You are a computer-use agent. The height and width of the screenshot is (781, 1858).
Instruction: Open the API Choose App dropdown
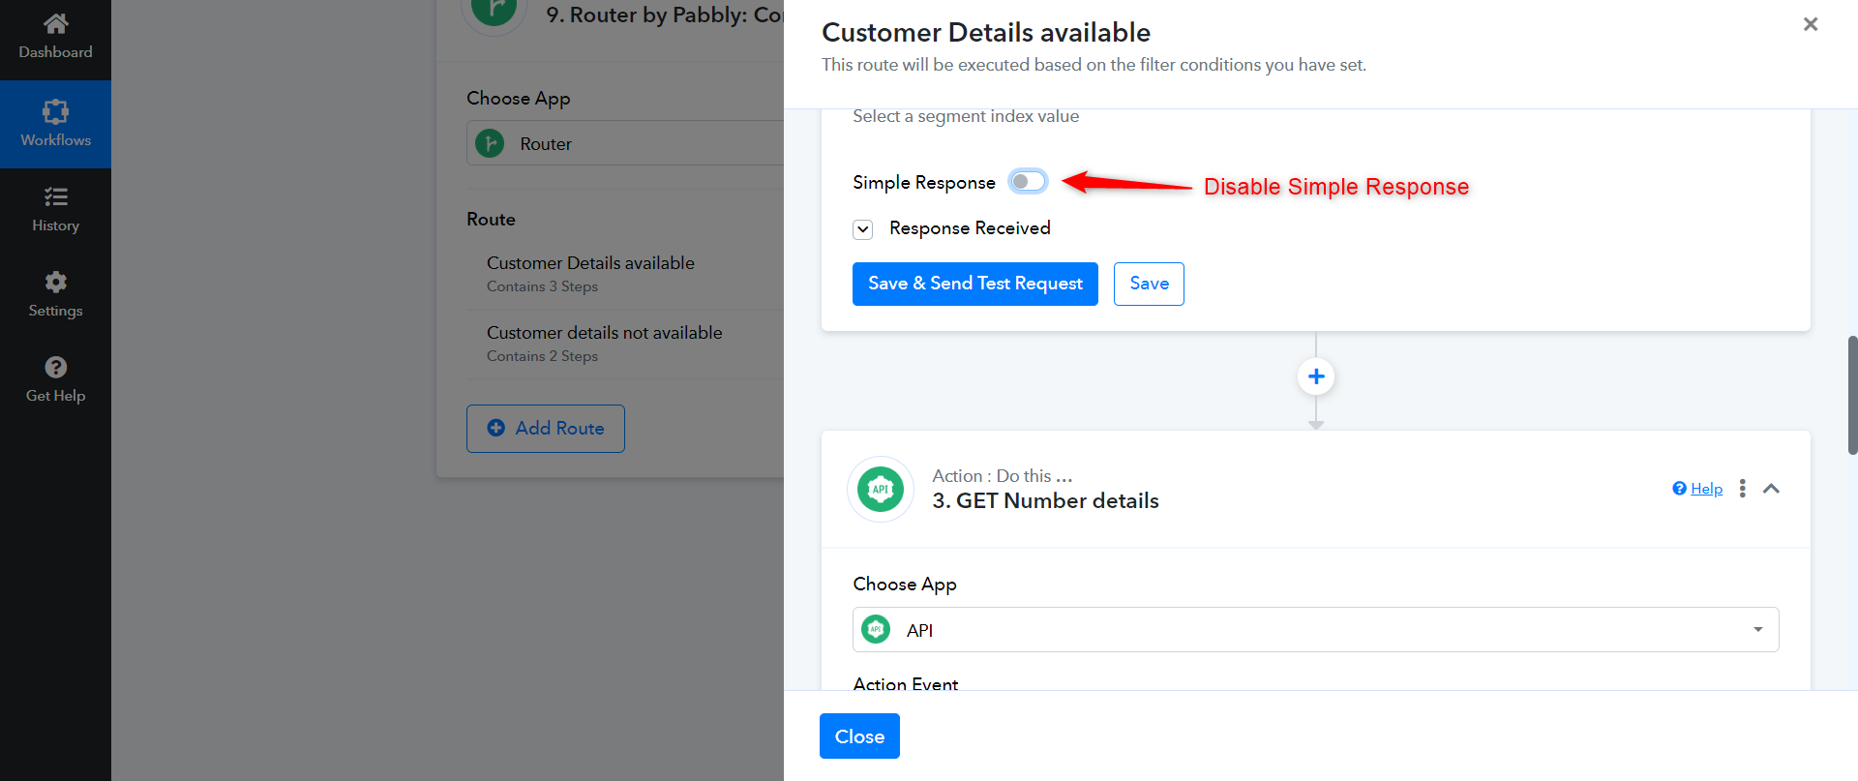coord(1316,630)
